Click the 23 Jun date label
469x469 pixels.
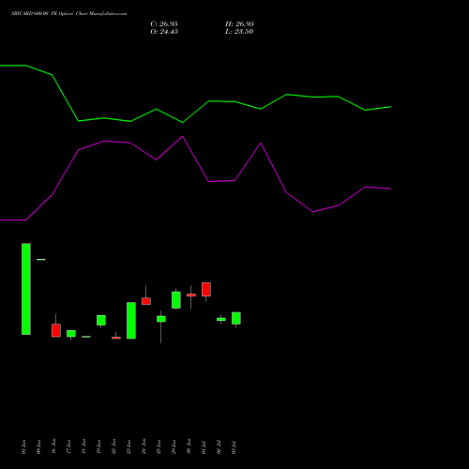(x=129, y=446)
